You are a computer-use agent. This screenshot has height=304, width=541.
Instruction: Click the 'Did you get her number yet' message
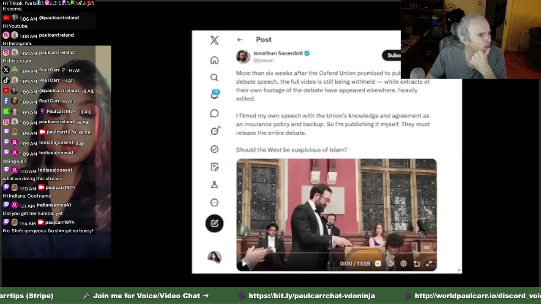point(33,213)
